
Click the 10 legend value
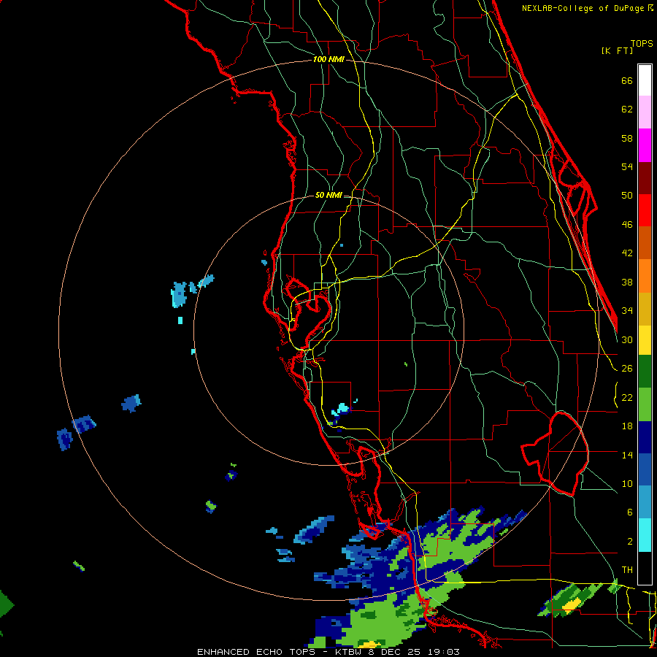[x=627, y=483]
